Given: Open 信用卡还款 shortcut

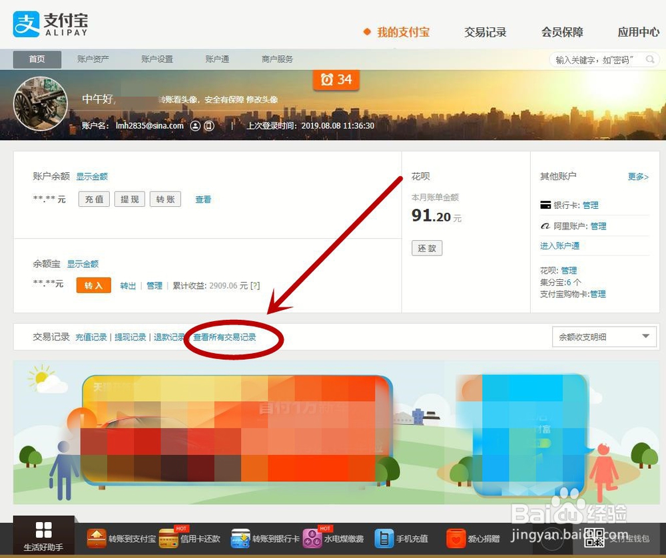Looking at the screenshot, I should 189,539.
